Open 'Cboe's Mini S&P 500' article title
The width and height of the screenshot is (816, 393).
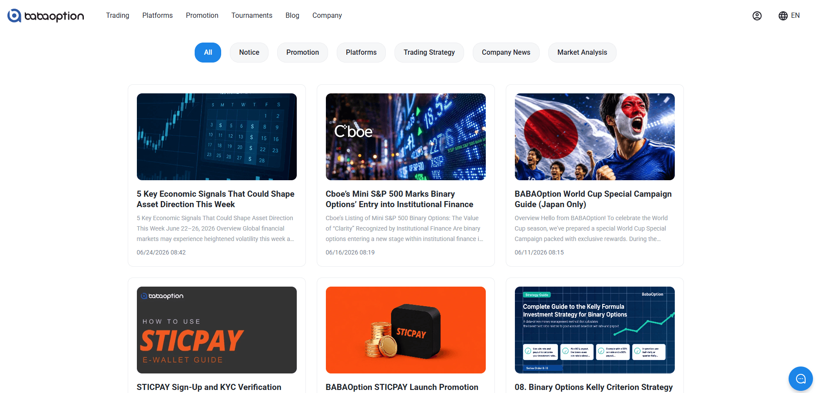[399, 199]
